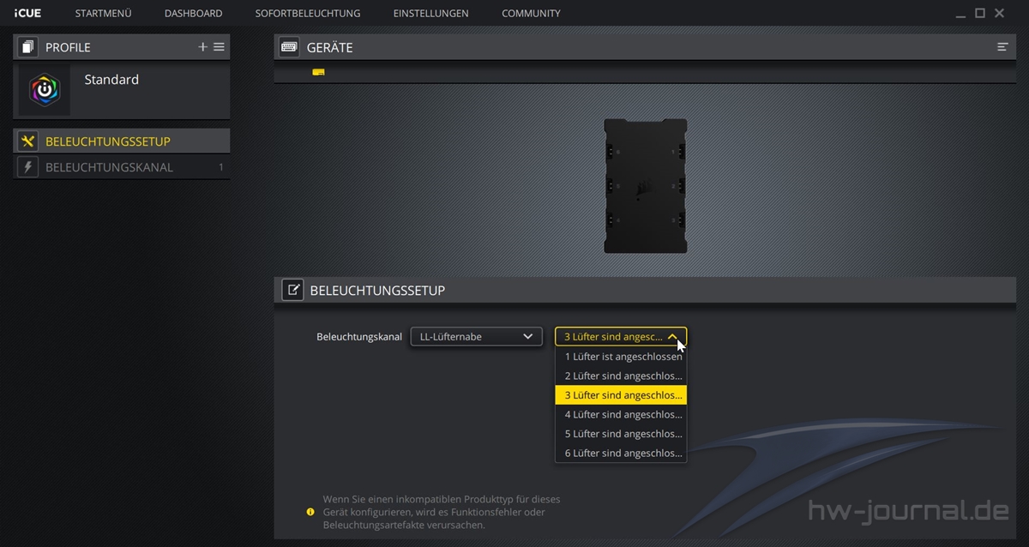Click the wrench tools icon for Beleuchtungssetup

pos(27,141)
